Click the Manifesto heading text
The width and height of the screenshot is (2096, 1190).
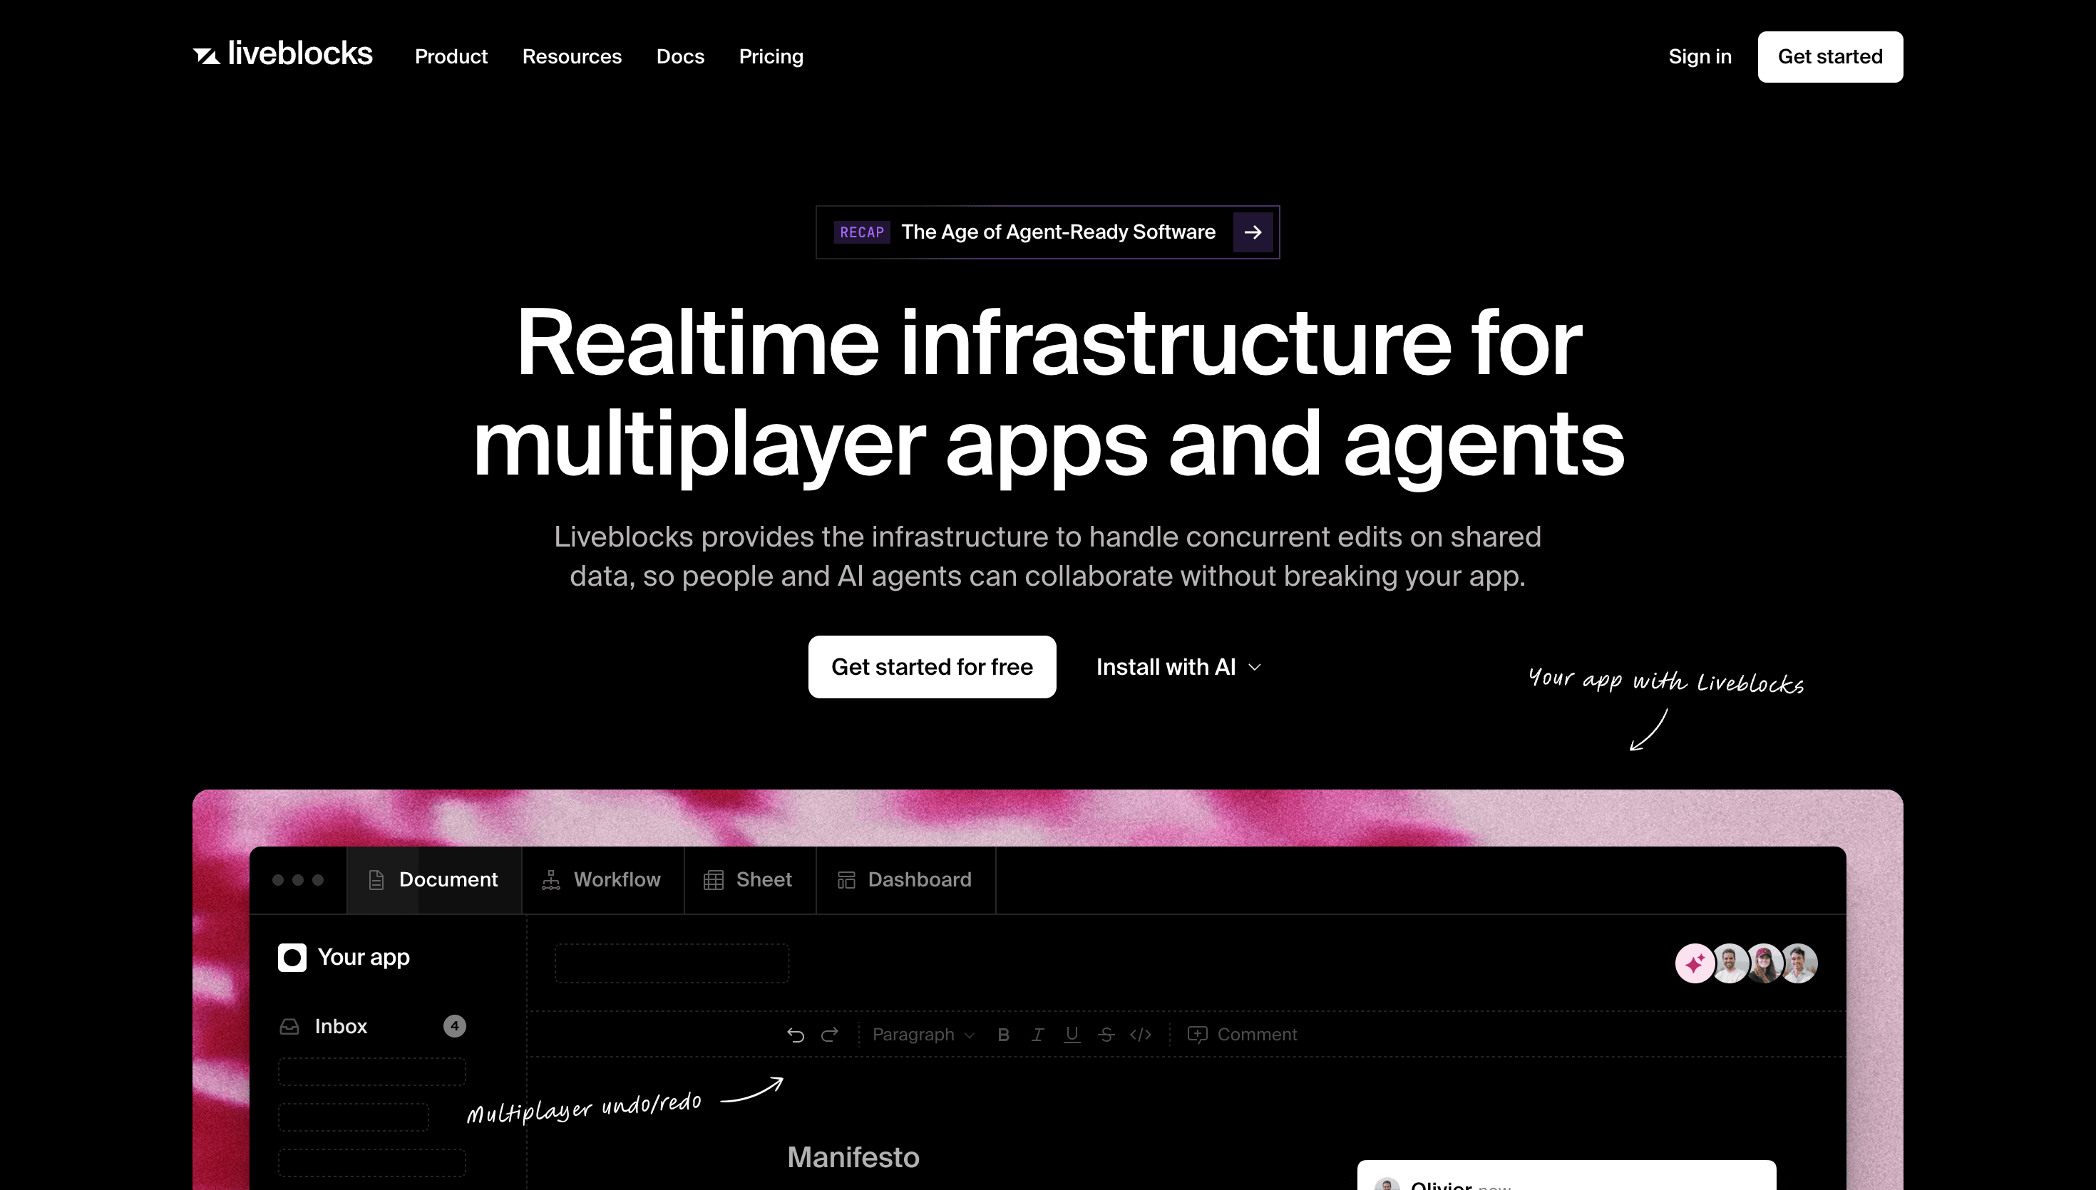(853, 1157)
